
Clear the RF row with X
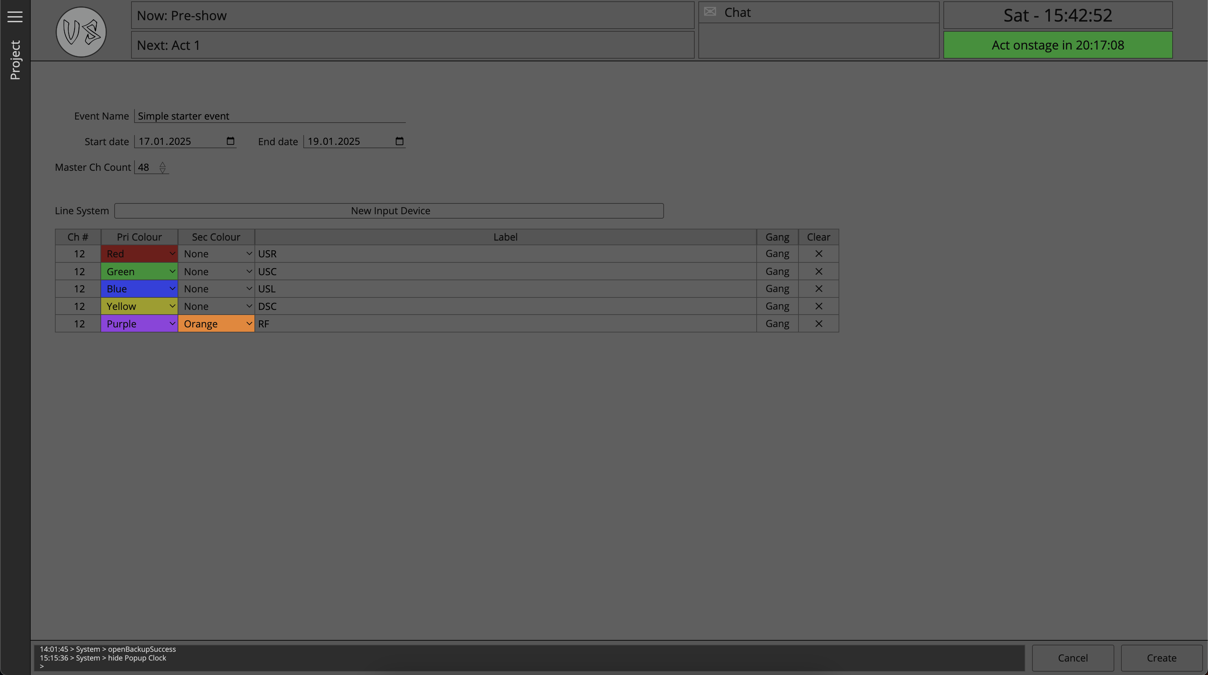click(819, 324)
